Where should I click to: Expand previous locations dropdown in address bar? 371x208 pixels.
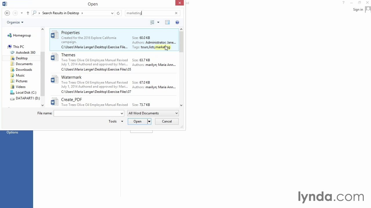(112, 13)
